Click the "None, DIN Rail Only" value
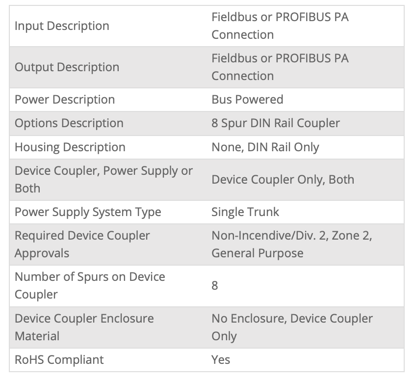This screenshot has height=382, width=415. [265, 147]
